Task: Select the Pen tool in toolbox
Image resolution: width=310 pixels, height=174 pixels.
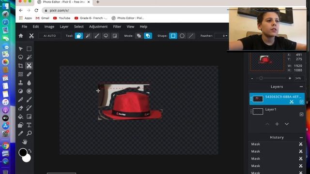Action: [x=20, y=100]
